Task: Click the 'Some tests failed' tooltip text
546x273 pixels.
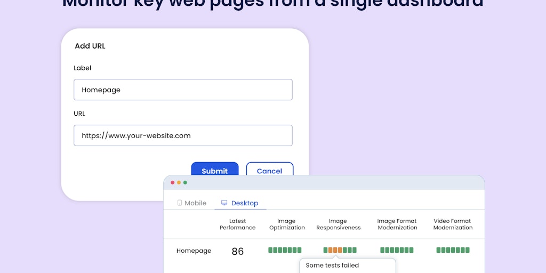Action: point(332,266)
